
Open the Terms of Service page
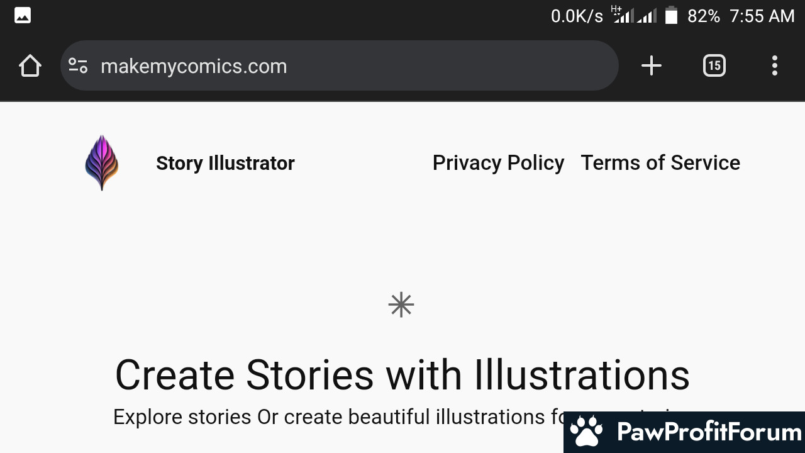[x=660, y=163]
